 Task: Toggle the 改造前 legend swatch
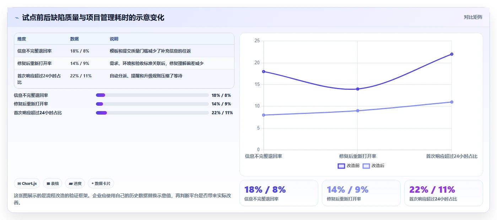[341, 166]
